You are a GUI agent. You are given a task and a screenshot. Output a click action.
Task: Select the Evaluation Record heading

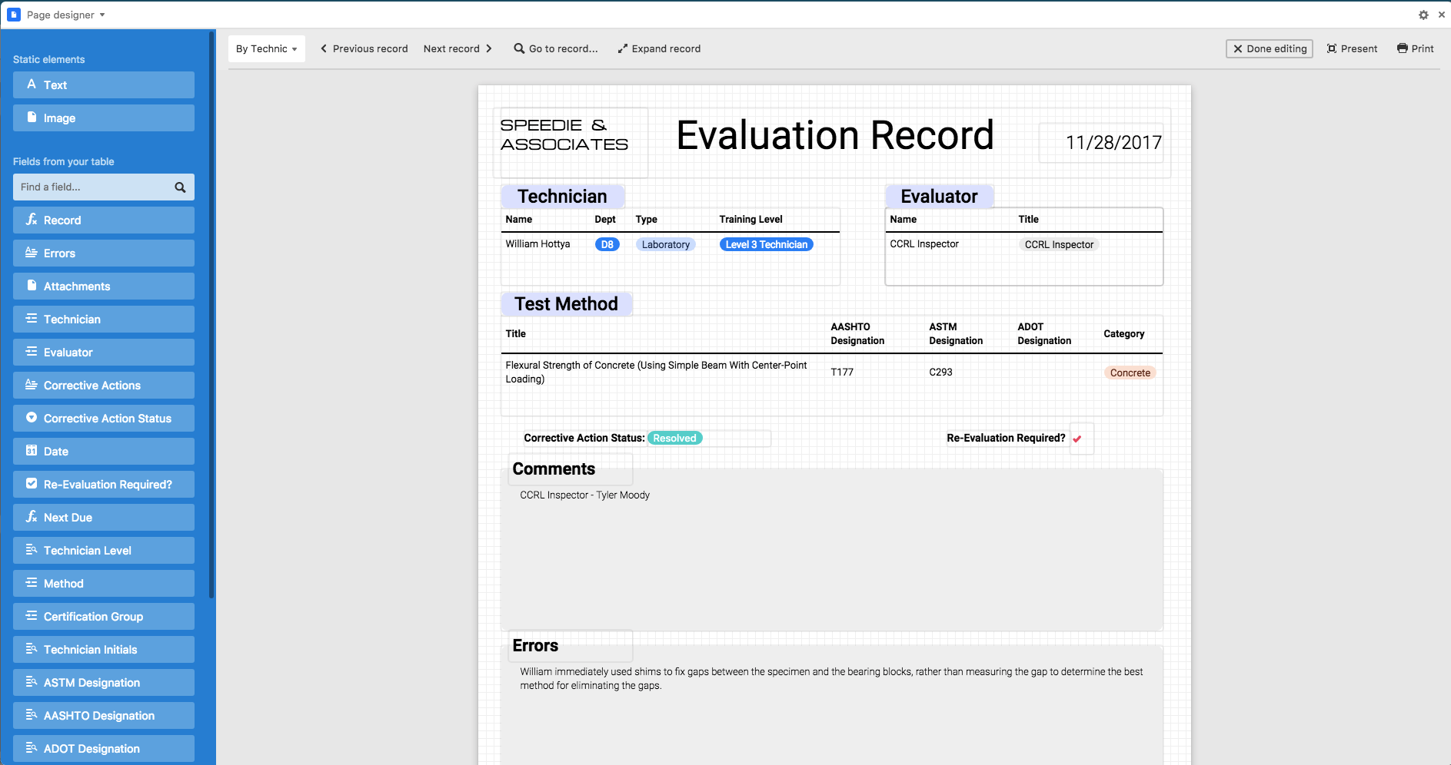point(835,135)
